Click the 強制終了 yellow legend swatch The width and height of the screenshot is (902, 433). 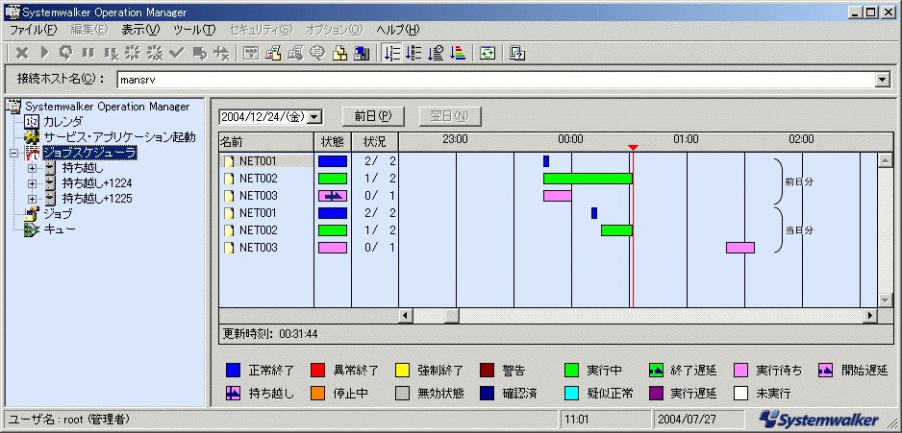[402, 371]
